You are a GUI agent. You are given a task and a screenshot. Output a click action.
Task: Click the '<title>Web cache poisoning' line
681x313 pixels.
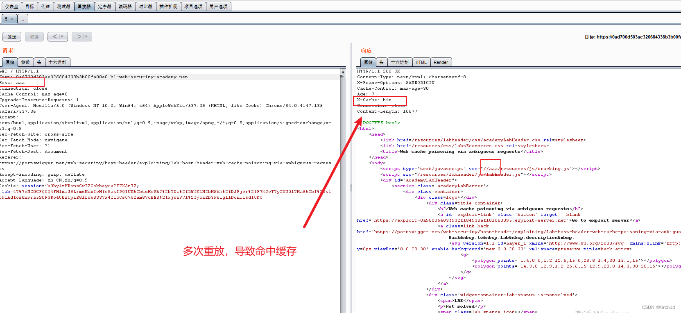point(462,152)
